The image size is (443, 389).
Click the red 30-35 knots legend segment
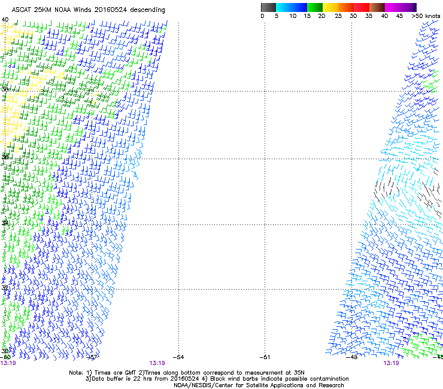(x=362, y=7)
